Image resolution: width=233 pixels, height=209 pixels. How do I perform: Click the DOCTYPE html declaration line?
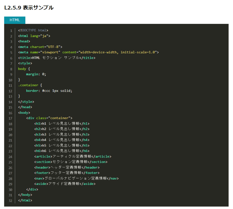(33, 30)
